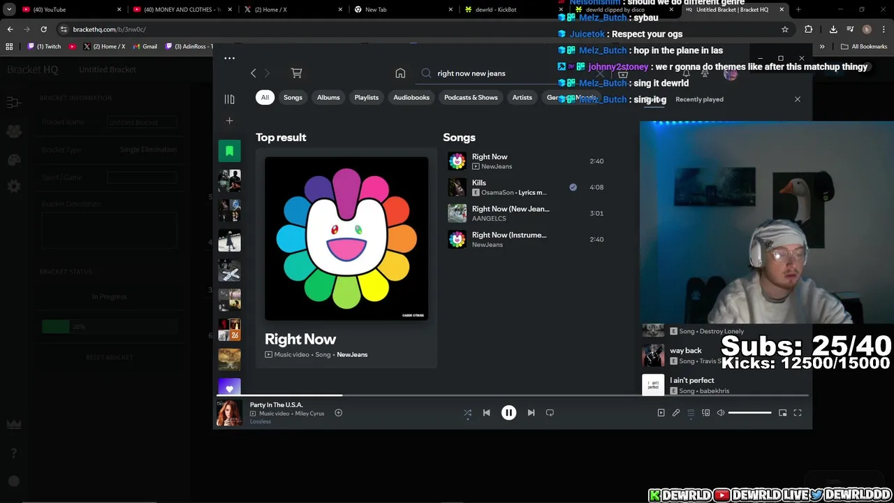
Task: Click the saved checkmark on Kills row
Action: [573, 187]
